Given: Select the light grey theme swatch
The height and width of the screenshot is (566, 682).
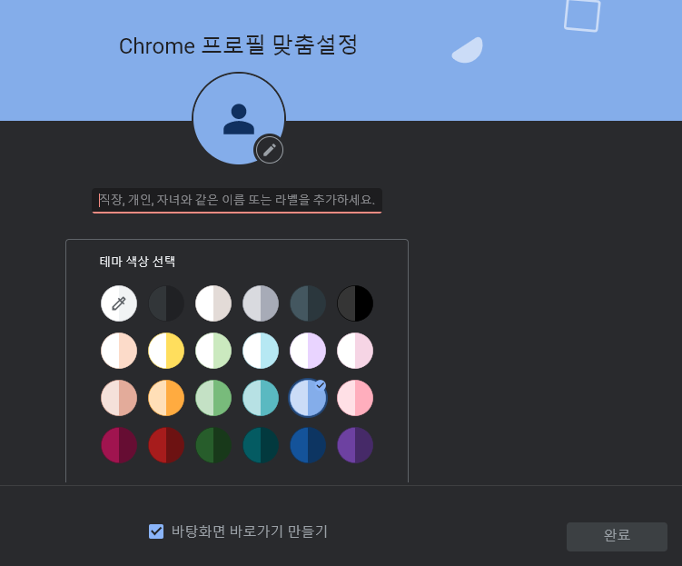Looking at the screenshot, I should pos(261,303).
